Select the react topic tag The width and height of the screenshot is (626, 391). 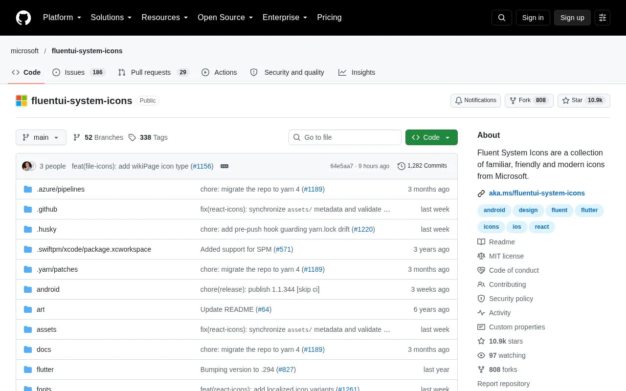click(542, 227)
